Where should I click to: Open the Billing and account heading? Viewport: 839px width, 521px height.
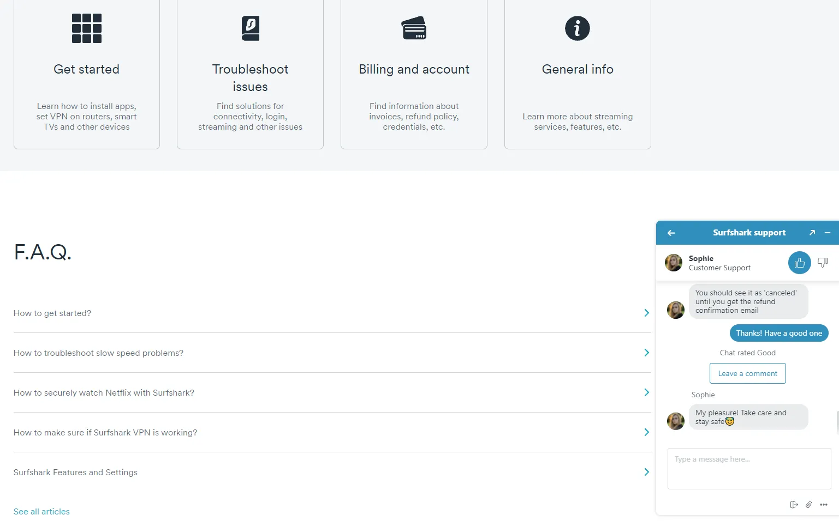[414, 69]
